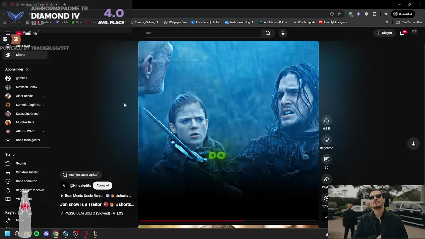The width and height of the screenshot is (425, 239).
Task: Search for "jon snow ygritte" suggestion
Action: 81,175
